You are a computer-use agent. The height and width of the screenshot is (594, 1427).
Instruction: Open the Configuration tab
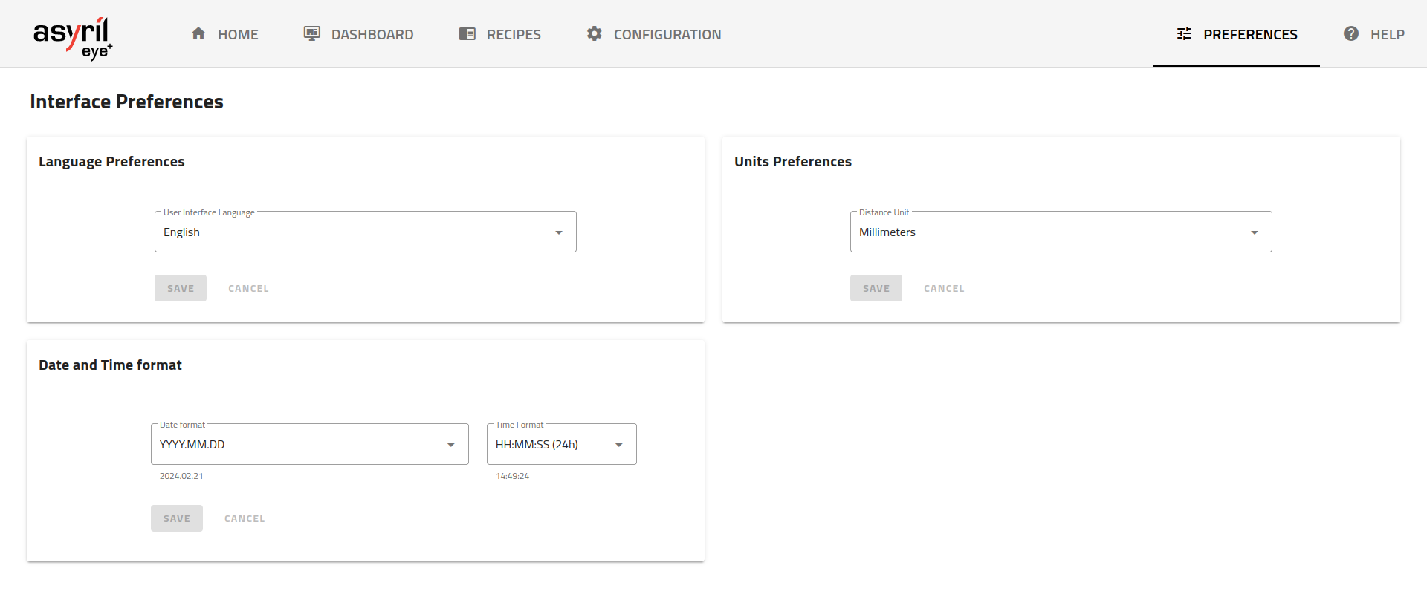(667, 34)
